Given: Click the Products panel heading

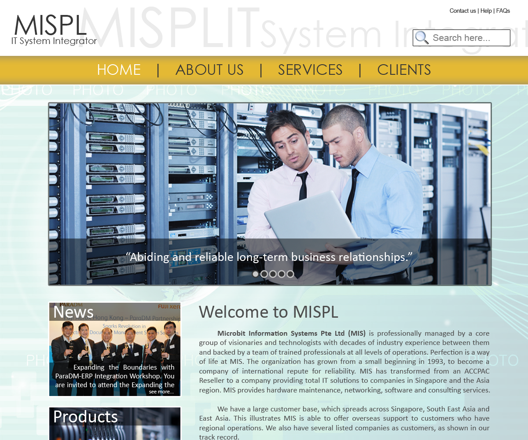Looking at the screenshot, I should point(85,417).
